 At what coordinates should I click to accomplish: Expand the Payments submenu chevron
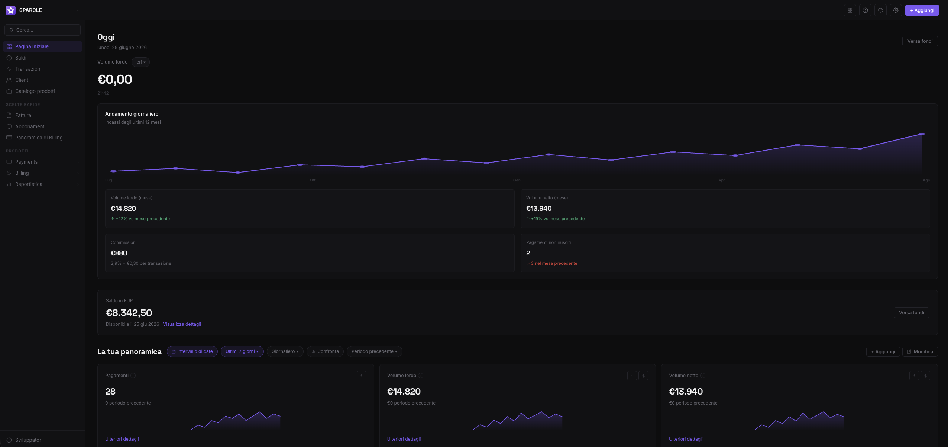coord(78,162)
